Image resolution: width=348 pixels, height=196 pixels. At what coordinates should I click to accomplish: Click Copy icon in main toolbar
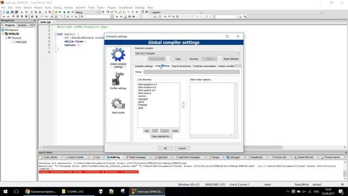pos(36,12)
